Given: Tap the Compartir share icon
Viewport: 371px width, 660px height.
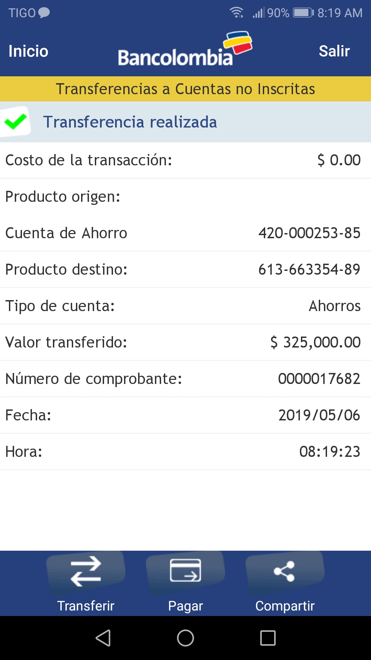Looking at the screenshot, I should (x=284, y=571).
